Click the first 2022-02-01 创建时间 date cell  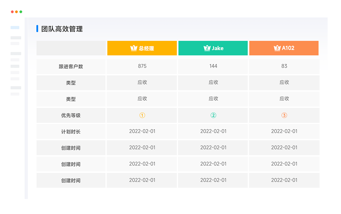(142, 148)
